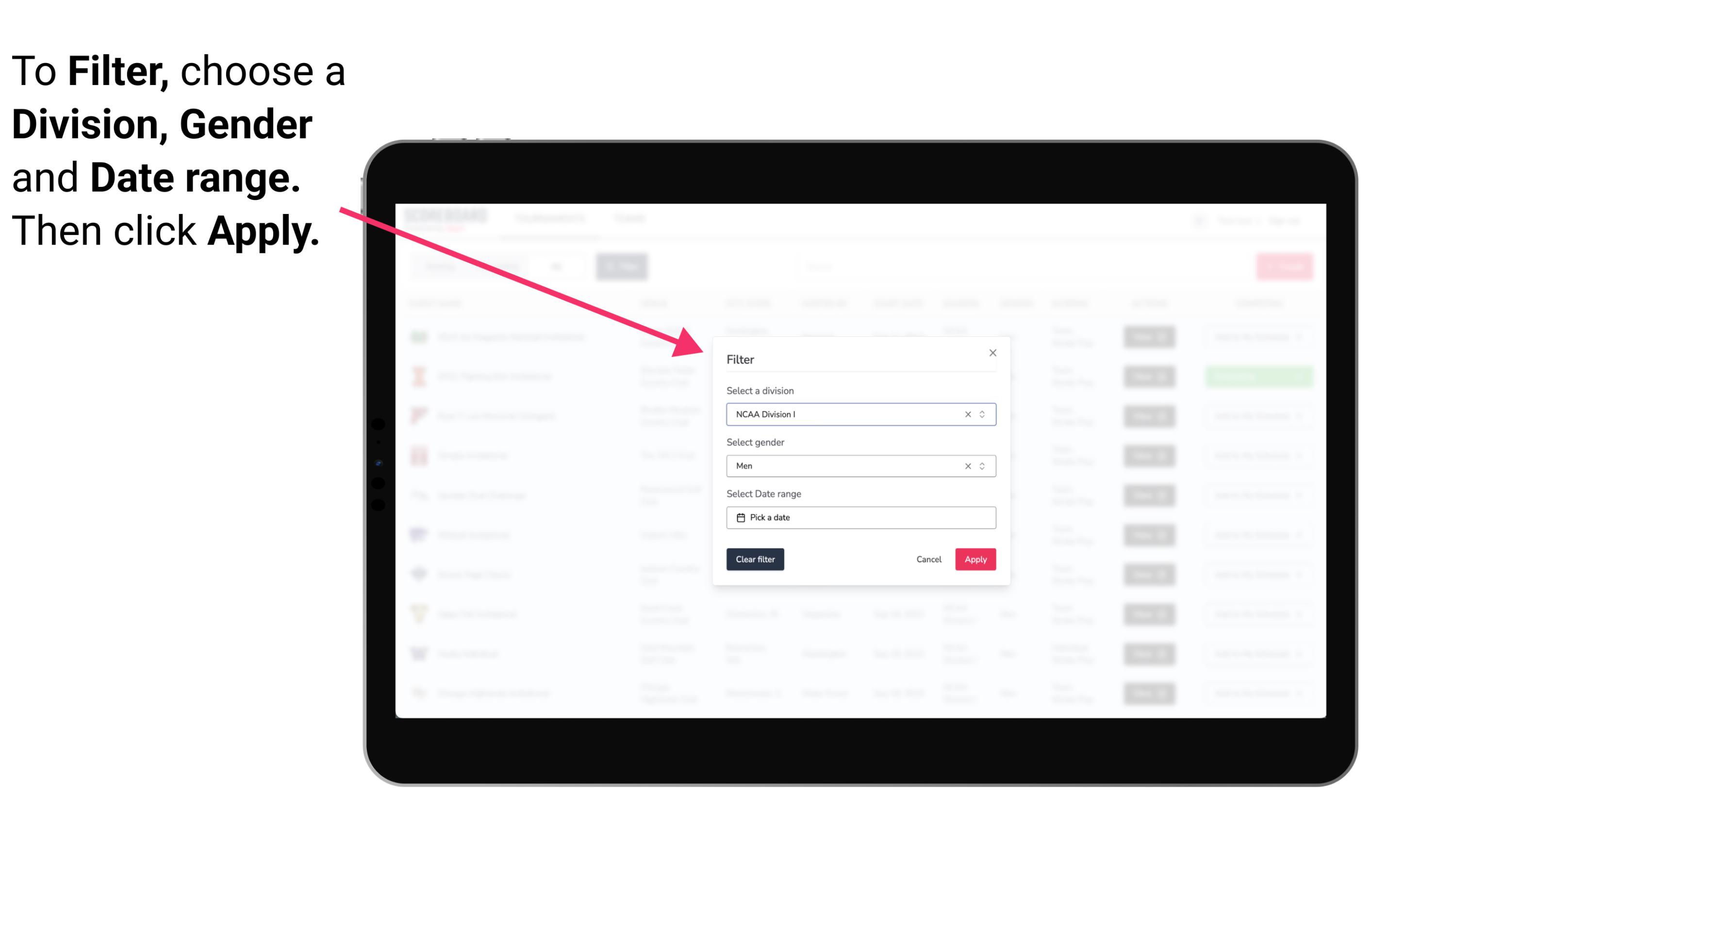Click the dark Clear filter button icon

pos(755,560)
